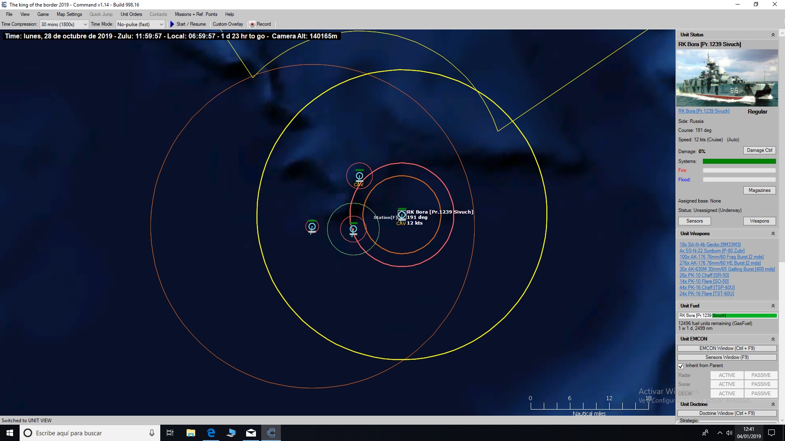Open Microsoft Edge from the taskbar
This screenshot has height=441, width=785.
(211, 433)
